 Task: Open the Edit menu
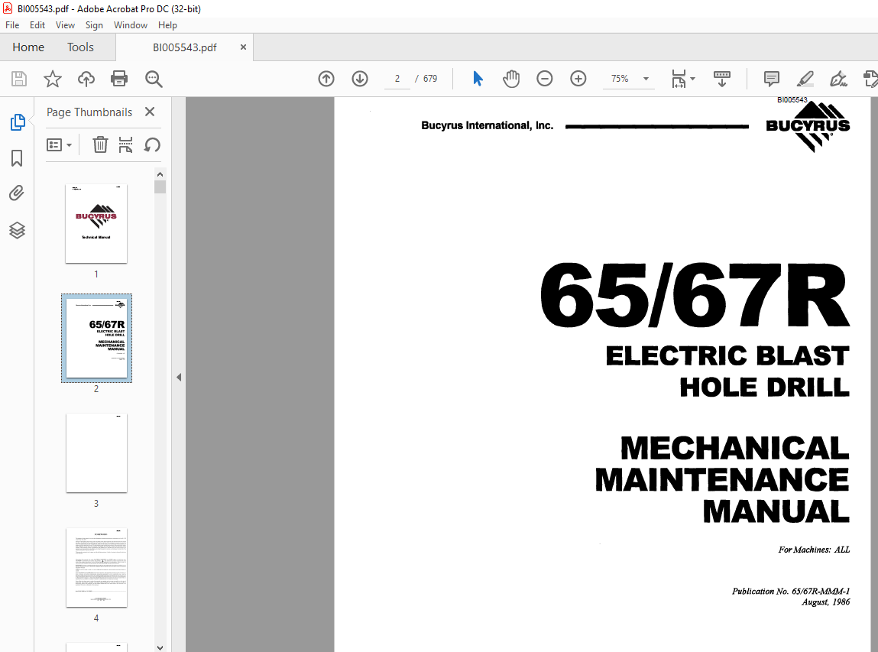point(37,25)
